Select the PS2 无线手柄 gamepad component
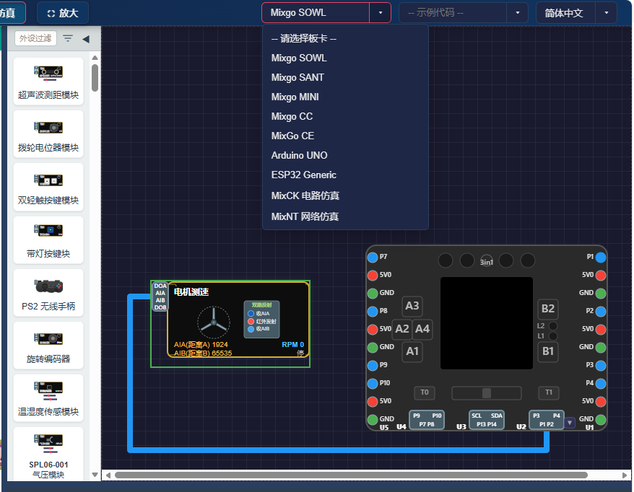The width and height of the screenshot is (634, 492). tap(48, 293)
